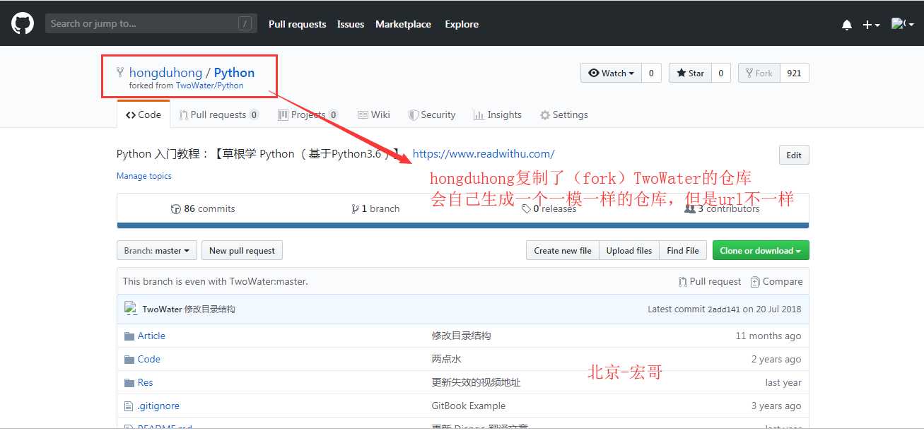The image size is (924, 431).
Task: Click the greyed Fork button
Action: [x=759, y=73]
